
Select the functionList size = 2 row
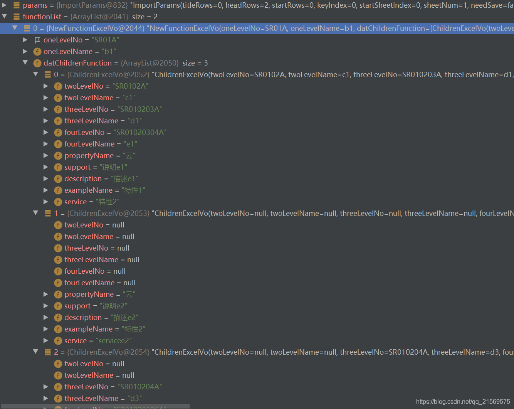[x=257, y=17]
